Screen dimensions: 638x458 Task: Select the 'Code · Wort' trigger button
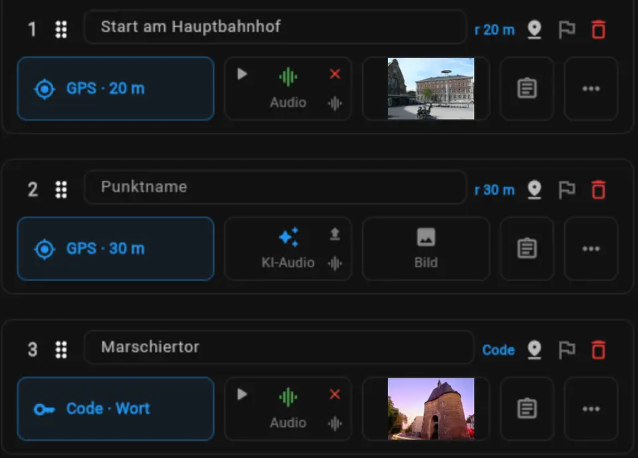tap(116, 409)
